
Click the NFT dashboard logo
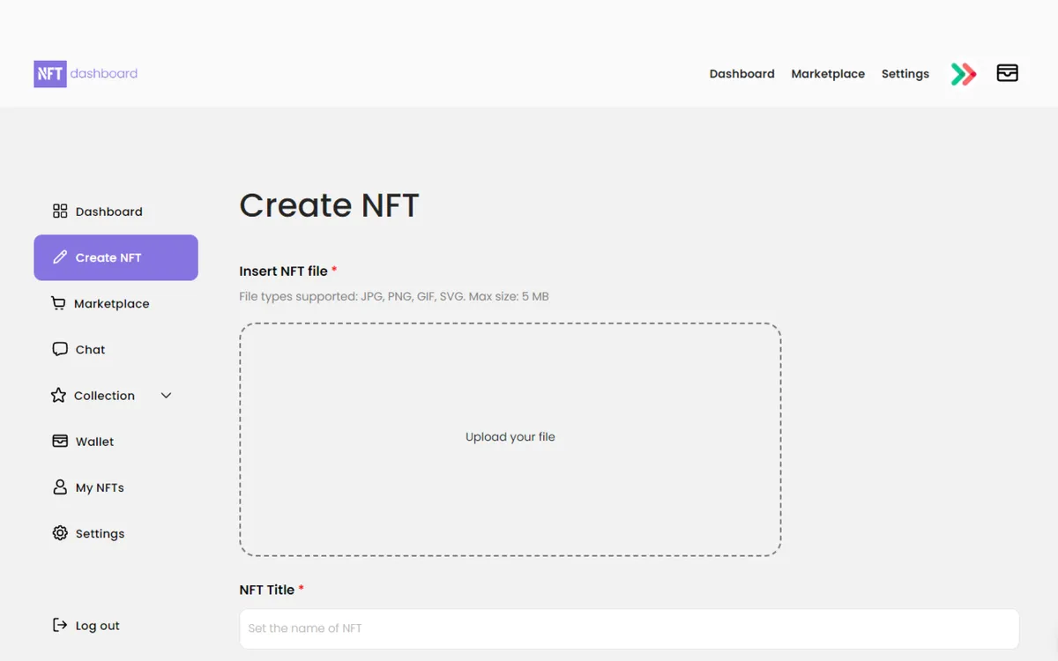[x=86, y=74]
